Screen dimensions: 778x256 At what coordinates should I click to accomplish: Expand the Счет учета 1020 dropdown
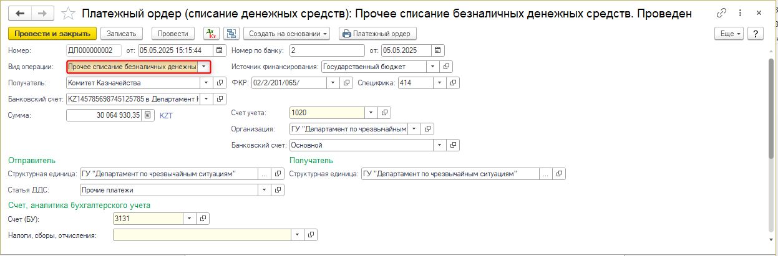371,113
